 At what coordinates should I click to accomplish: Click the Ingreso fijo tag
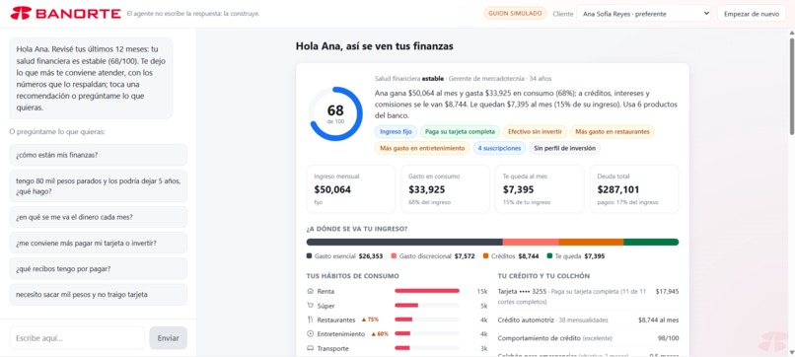coord(396,132)
